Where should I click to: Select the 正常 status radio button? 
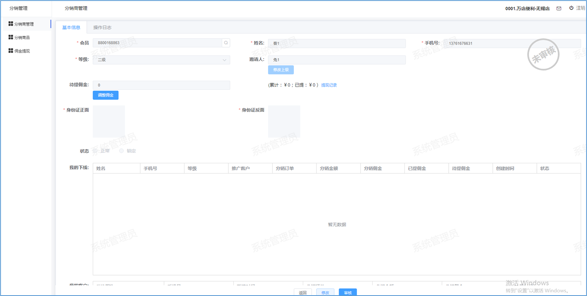coord(96,151)
